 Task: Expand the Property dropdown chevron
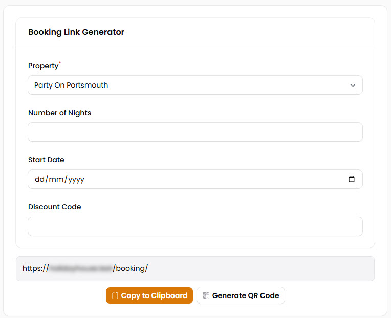point(353,86)
